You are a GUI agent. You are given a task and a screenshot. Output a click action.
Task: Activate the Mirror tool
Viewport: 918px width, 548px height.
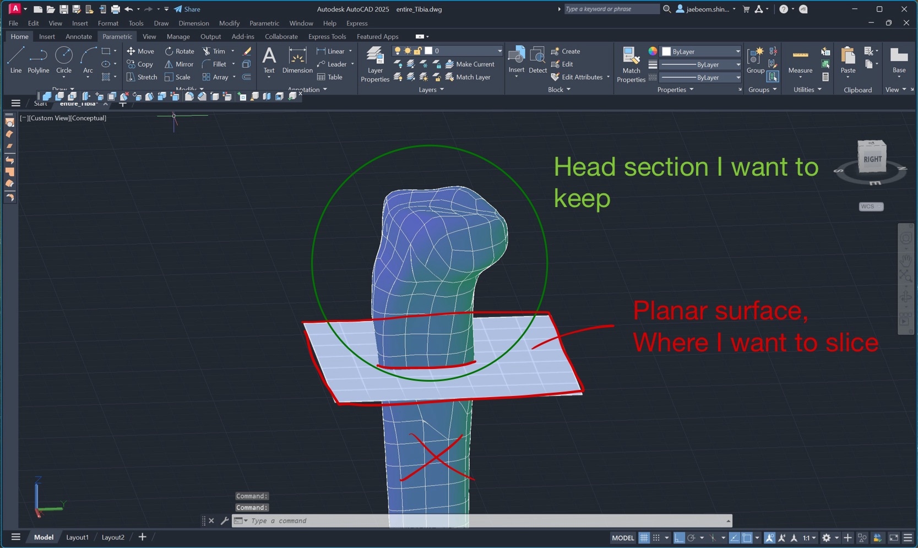(x=178, y=64)
